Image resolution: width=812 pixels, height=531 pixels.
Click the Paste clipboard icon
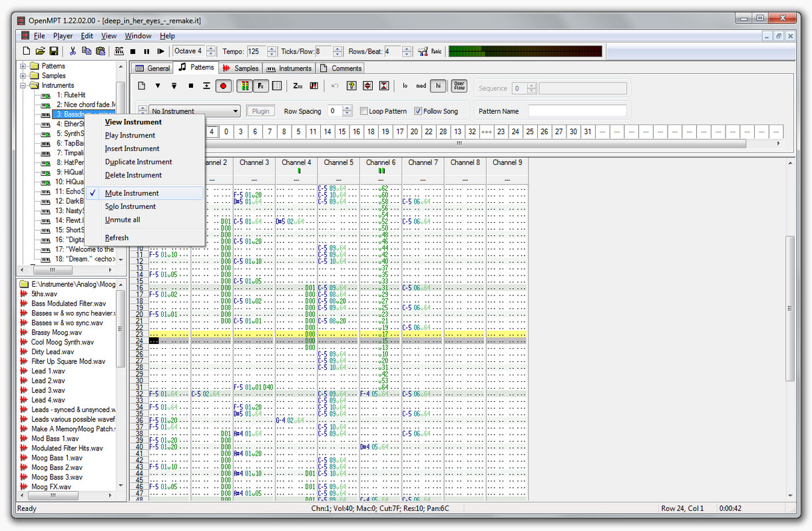point(101,51)
